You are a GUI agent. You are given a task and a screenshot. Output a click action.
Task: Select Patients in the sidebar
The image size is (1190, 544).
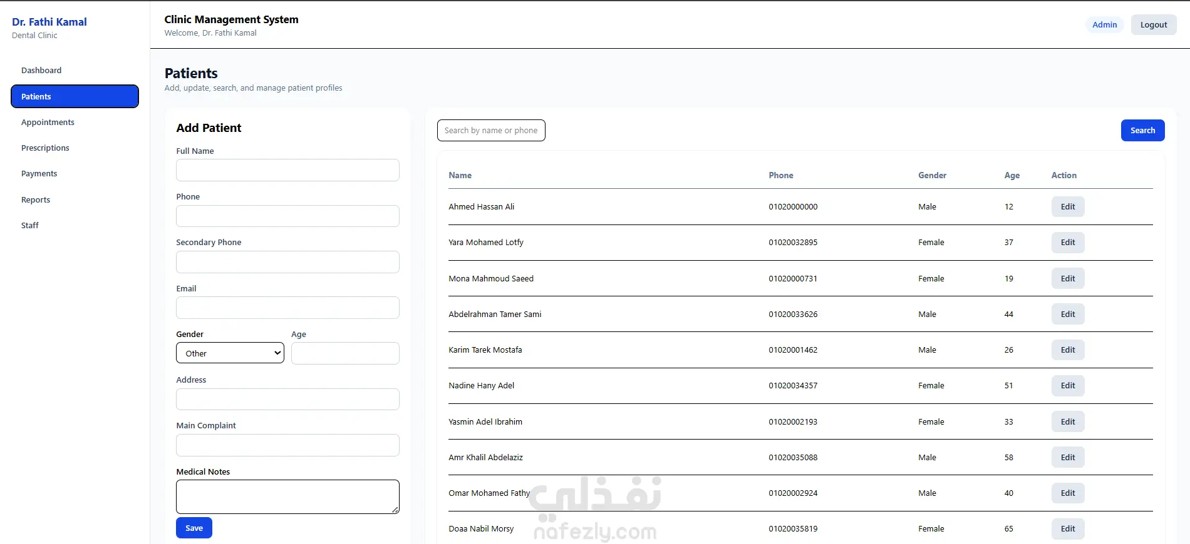[75, 96]
